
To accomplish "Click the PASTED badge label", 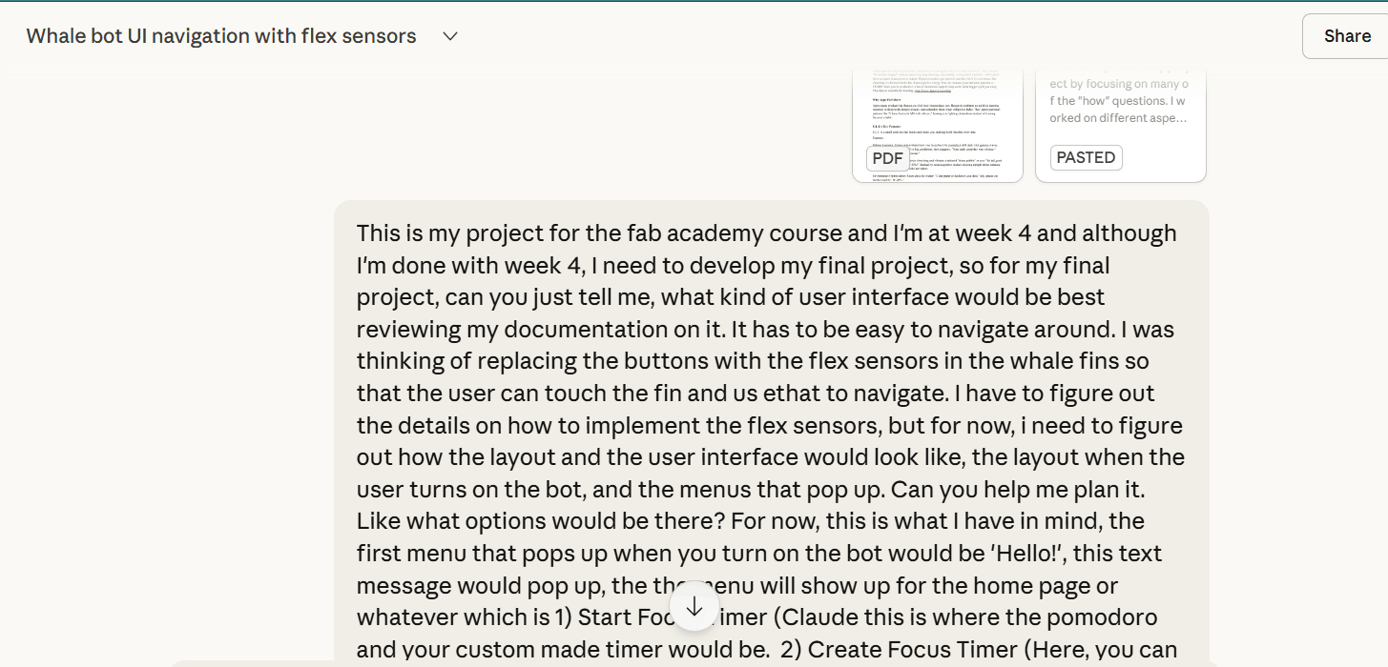I will (x=1086, y=158).
